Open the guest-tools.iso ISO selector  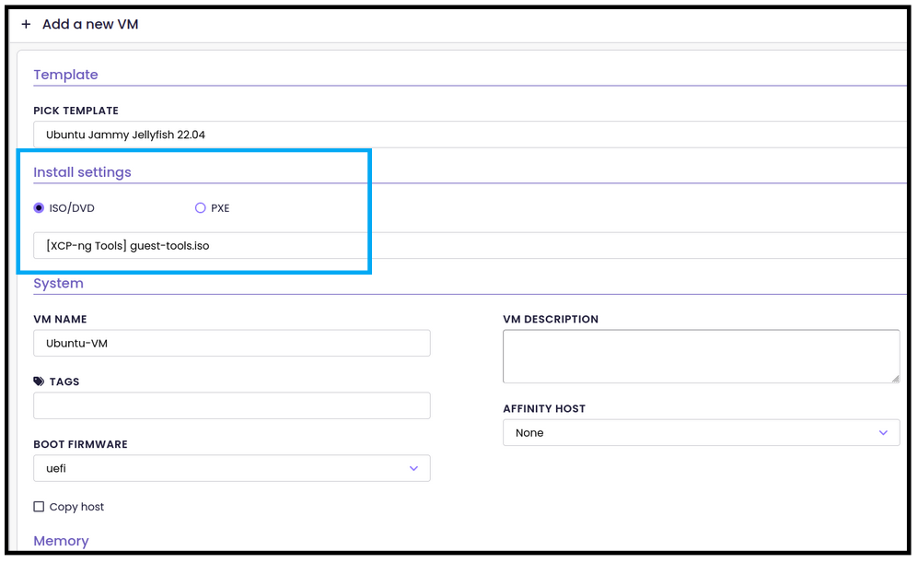(471, 246)
